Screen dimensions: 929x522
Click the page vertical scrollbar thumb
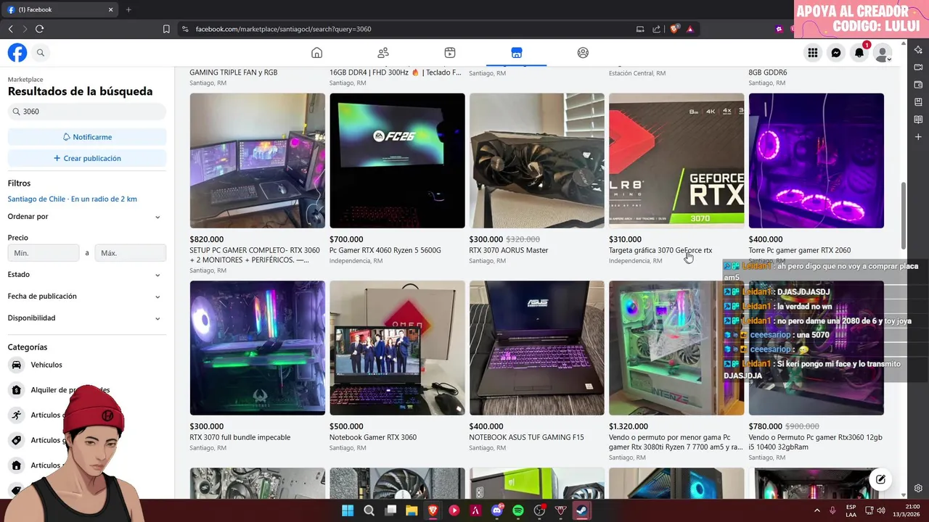click(904, 215)
